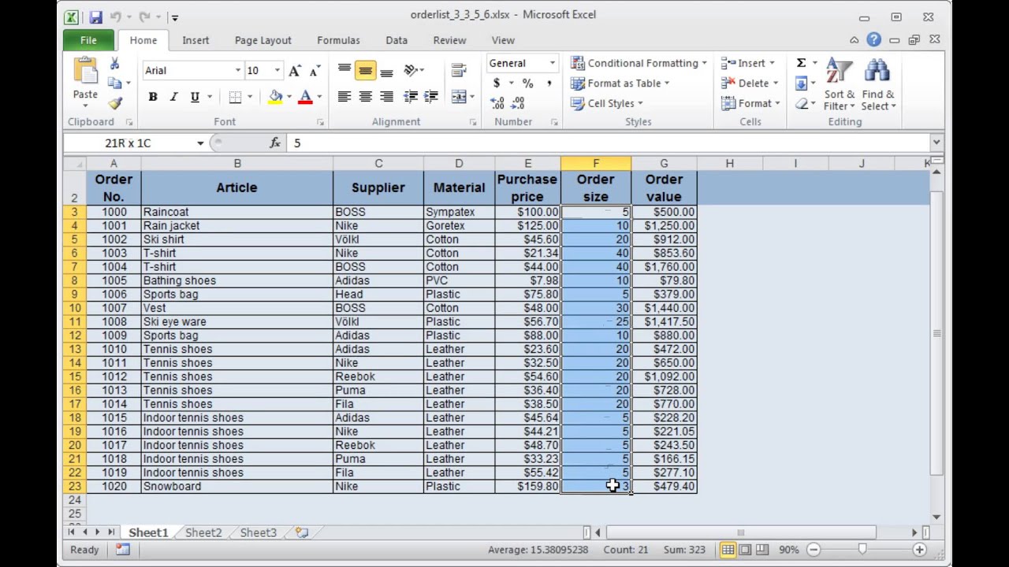Toggle Underline formatting

click(x=195, y=97)
